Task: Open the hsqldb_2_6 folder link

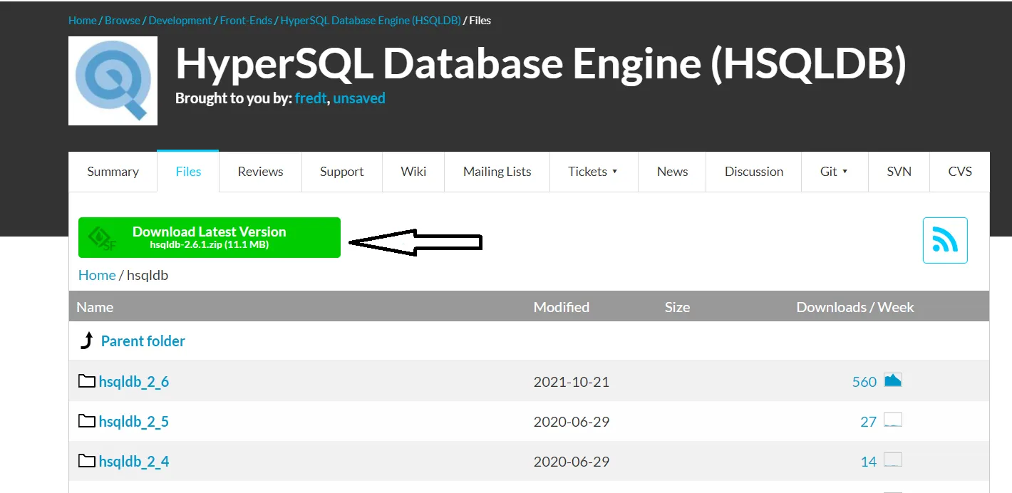Action: coord(134,382)
